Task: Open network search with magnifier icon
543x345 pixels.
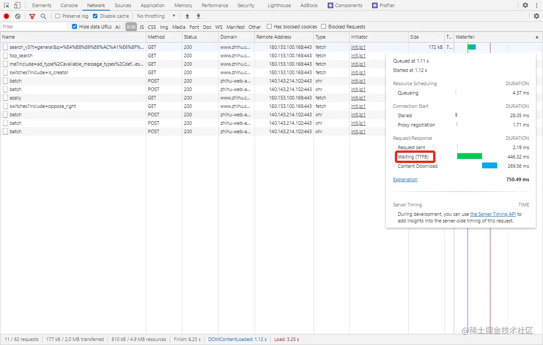Action: [43, 16]
